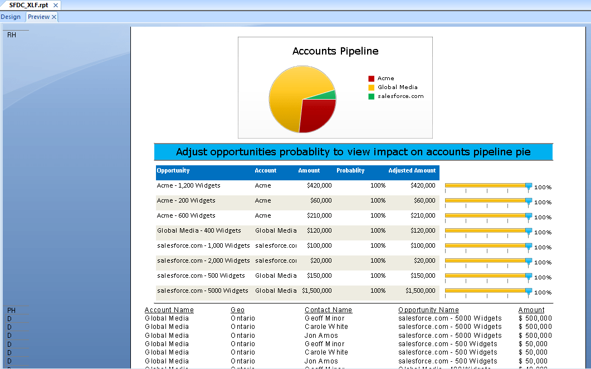Select the SFDC_XLF.rpt file tab
Viewport: 591px width, 369px height.
point(28,5)
